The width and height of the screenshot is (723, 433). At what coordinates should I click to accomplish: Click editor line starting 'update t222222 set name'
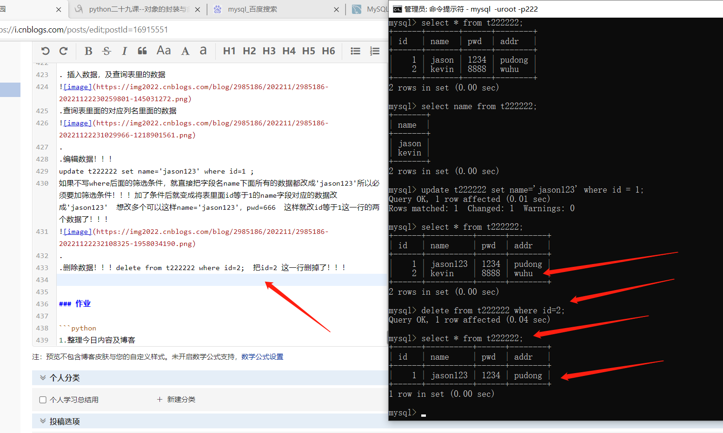coord(156,171)
